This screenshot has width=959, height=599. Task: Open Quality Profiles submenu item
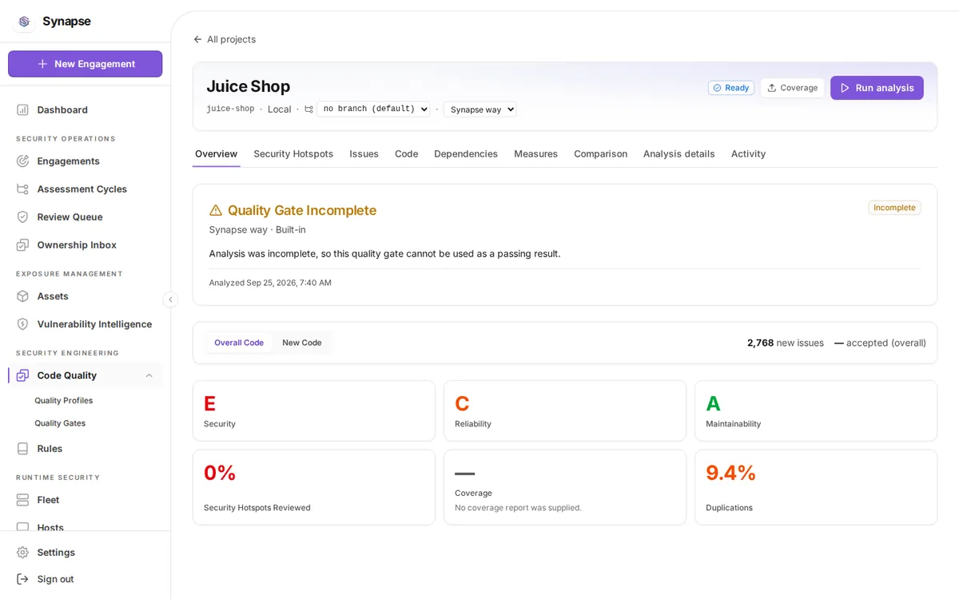[64, 401]
